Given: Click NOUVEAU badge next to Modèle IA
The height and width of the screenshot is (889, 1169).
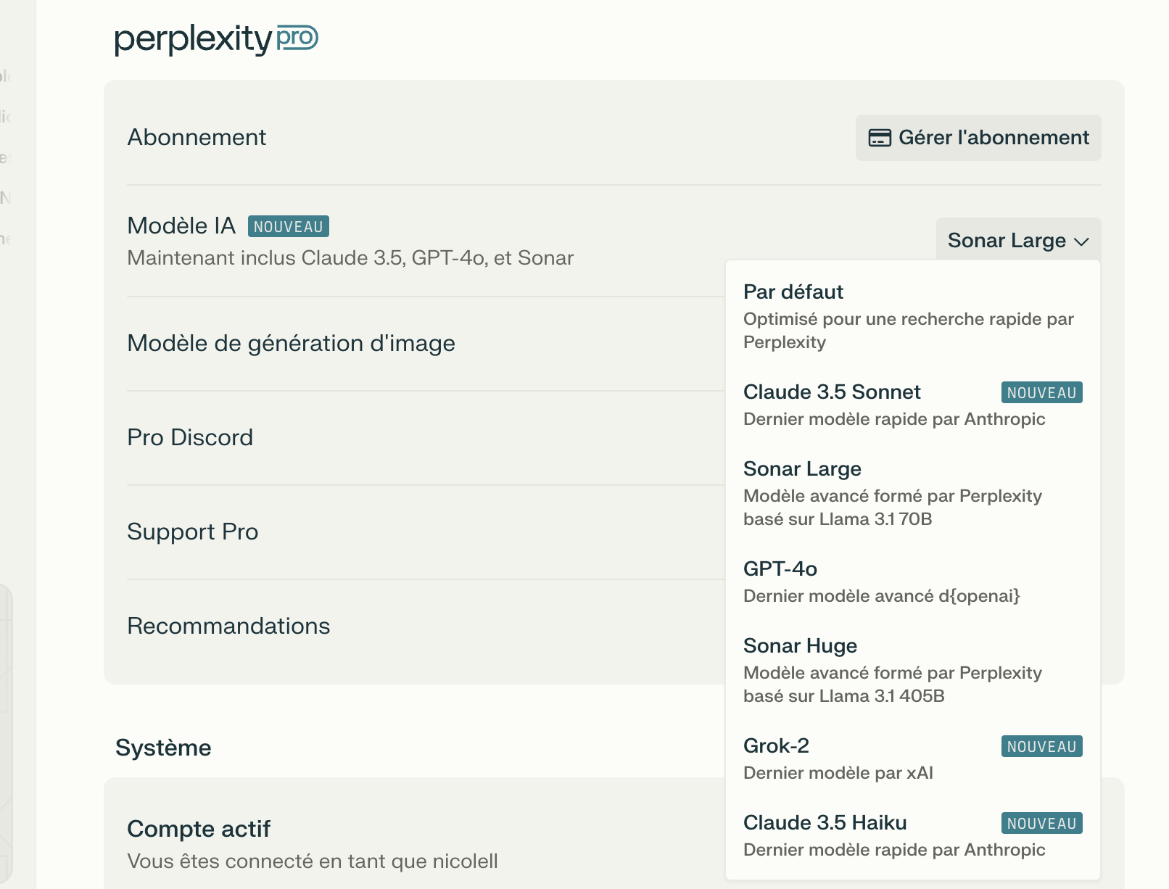Looking at the screenshot, I should tap(289, 226).
